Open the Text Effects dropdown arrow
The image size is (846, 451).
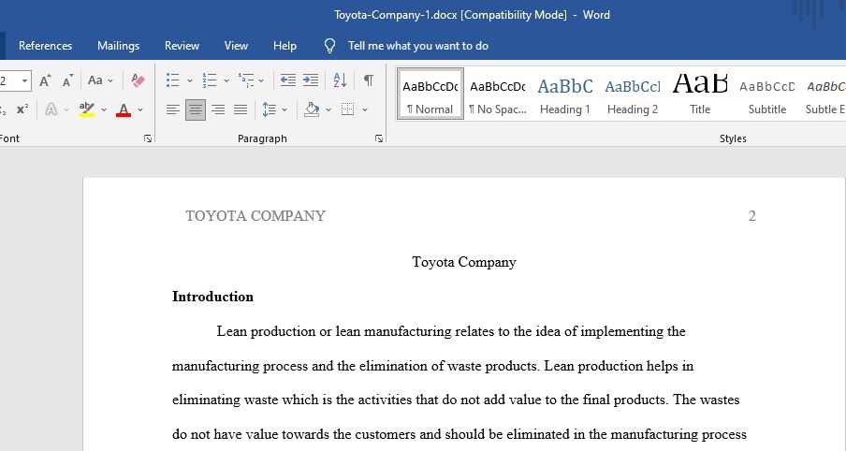click(66, 110)
